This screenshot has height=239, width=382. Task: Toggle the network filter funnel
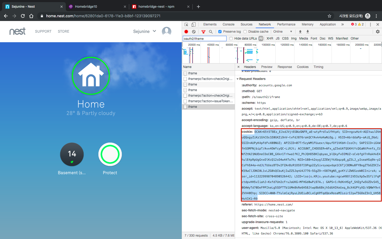coord(203,32)
